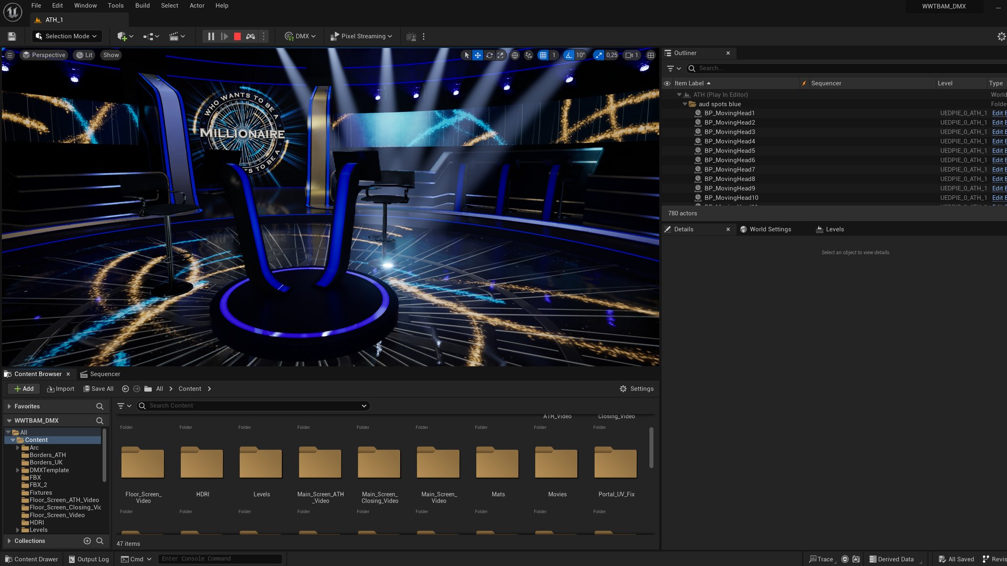Search in WWTBAM_DMX sources magnifier
The image size is (1007, 566).
coord(100,421)
